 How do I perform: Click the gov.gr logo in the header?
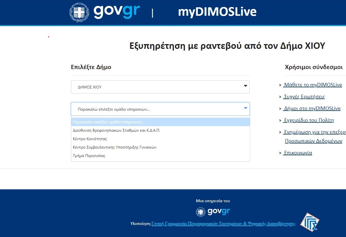(117, 12)
